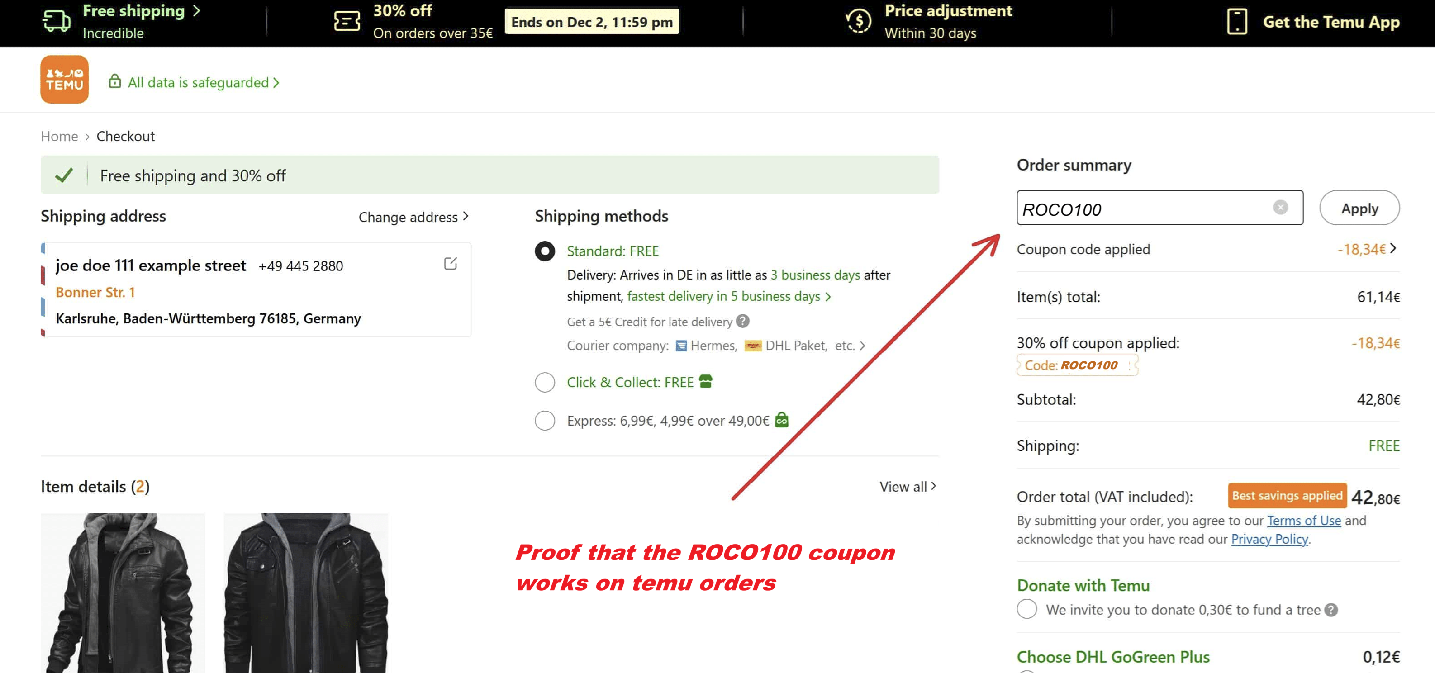Viewport: 1435px width, 673px height.
Task: Click the edit address pencil icon
Action: 451,264
